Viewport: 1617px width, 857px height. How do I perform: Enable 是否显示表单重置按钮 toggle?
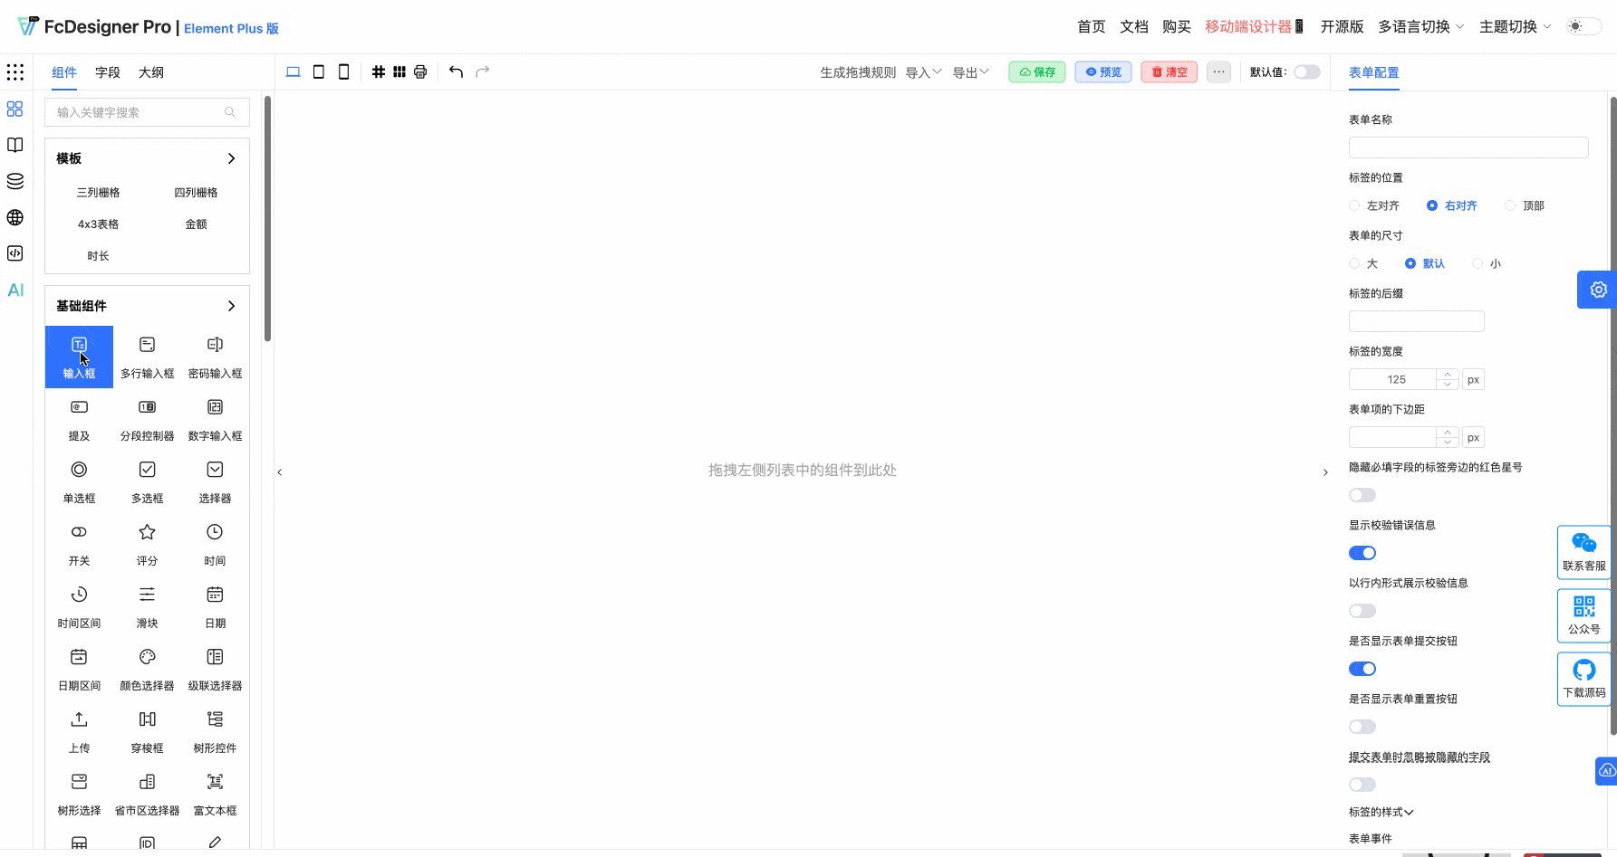click(1362, 726)
